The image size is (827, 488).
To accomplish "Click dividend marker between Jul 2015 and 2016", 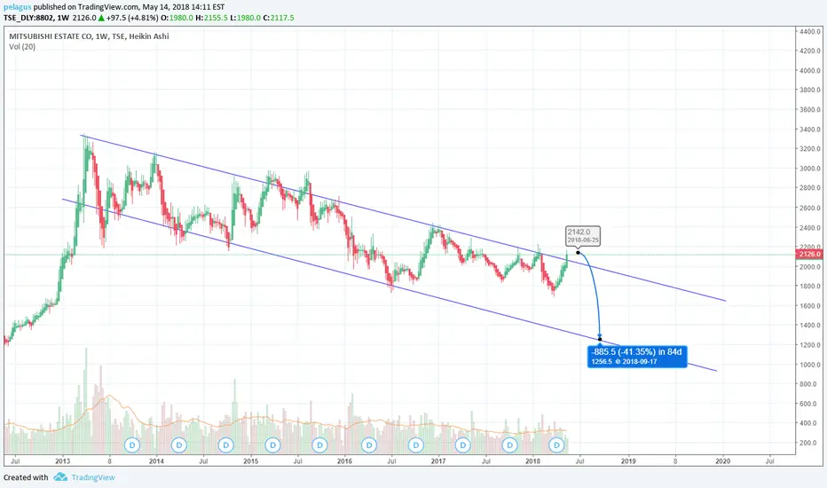I will point(319,445).
